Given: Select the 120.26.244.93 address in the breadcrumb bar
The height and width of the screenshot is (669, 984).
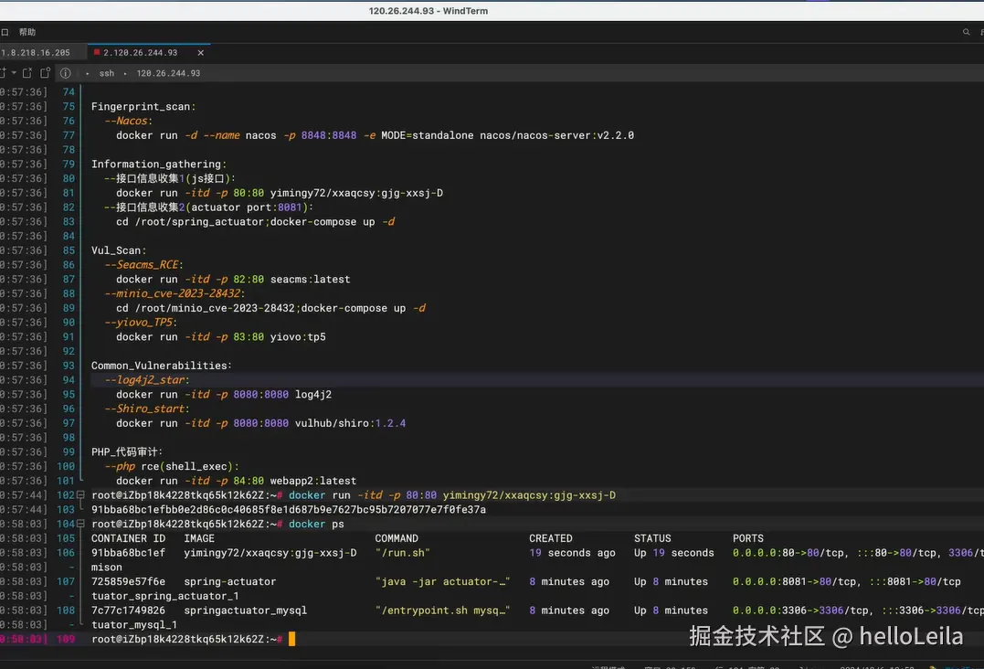Looking at the screenshot, I should pyautogui.click(x=168, y=73).
